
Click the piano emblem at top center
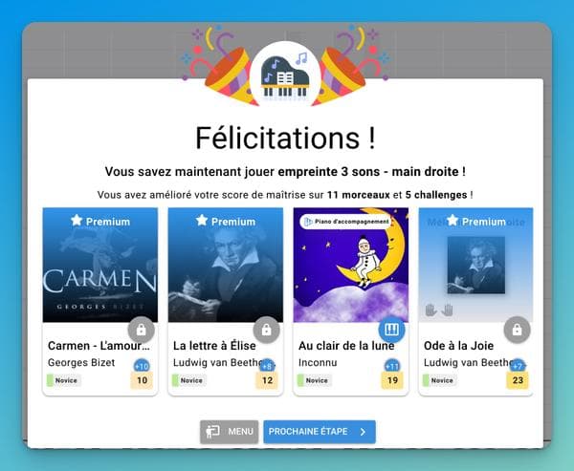285,76
